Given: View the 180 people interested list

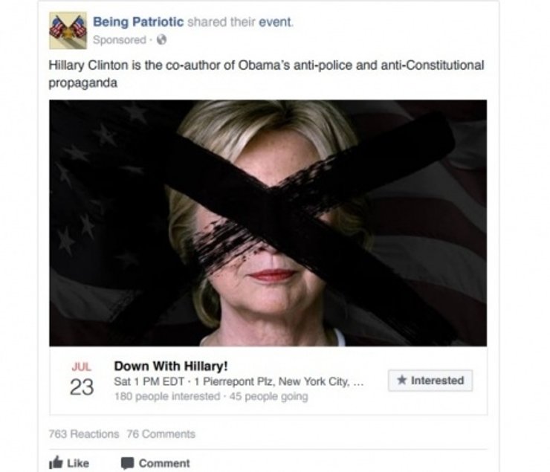Looking at the screenshot, I should pyautogui.click(x=167, y=396).
